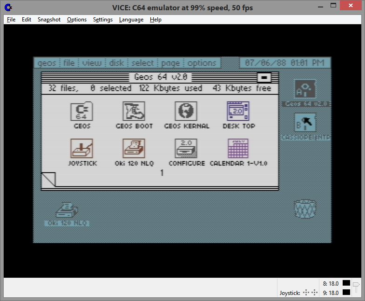
Task: Open the GEOS view menu
Action: point(92,63)
